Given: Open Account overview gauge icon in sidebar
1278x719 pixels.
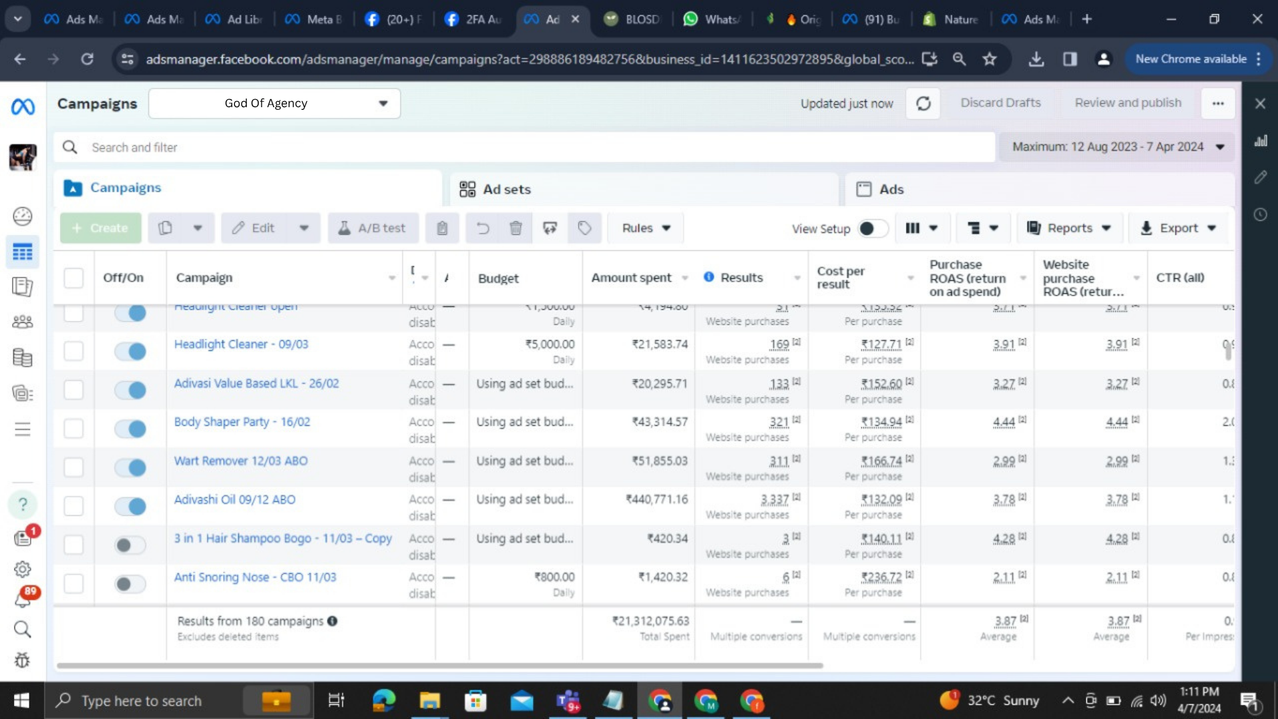Looking at the screenshot, I should 22,216.
